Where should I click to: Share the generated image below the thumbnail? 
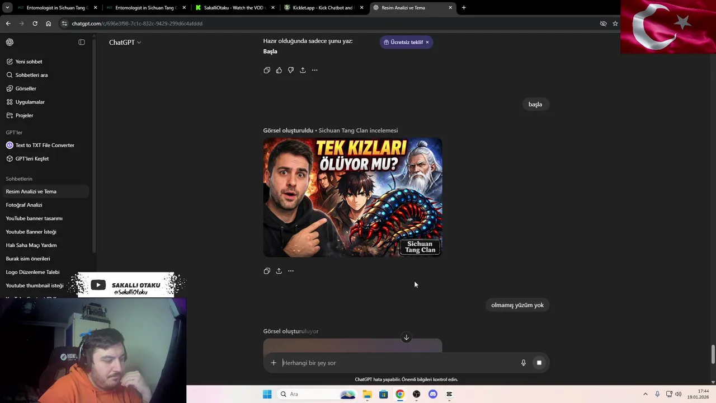click(279, 271)
